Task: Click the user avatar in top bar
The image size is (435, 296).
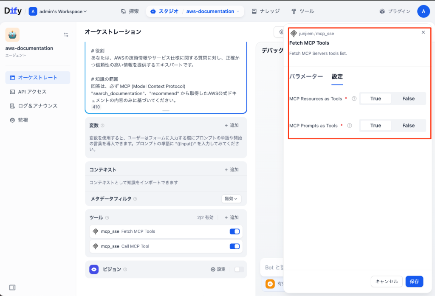Action: (x=424, y=11)
